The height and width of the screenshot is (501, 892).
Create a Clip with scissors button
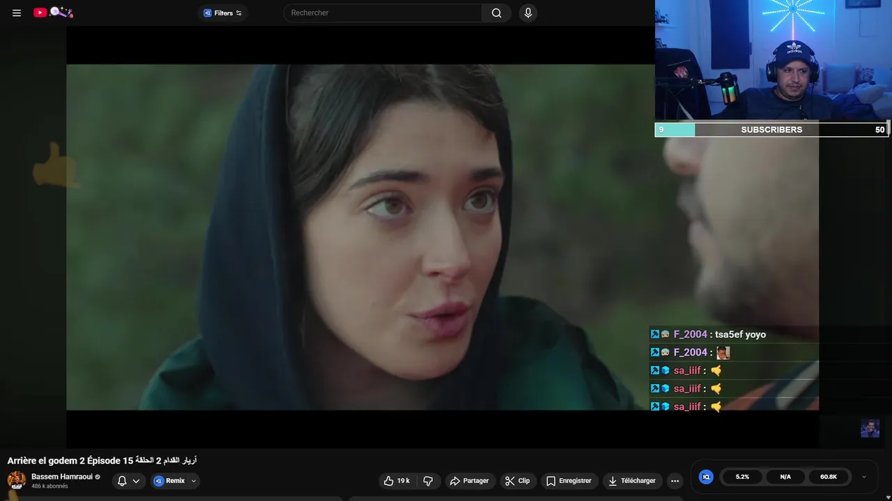517,481
